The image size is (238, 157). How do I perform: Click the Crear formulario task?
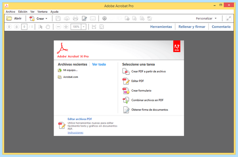[x=141, y=91]
